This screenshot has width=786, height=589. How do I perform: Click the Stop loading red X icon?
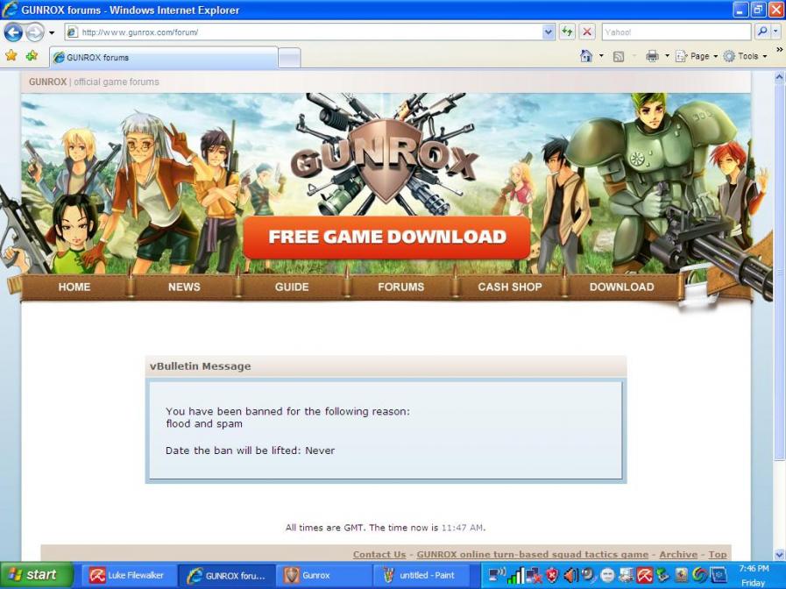point(587,32)
